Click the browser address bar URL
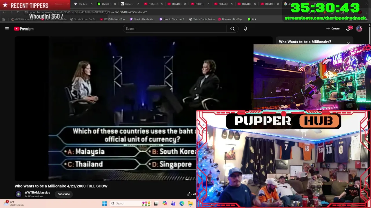This screenshot has height=208, width=371. (88, 12)
